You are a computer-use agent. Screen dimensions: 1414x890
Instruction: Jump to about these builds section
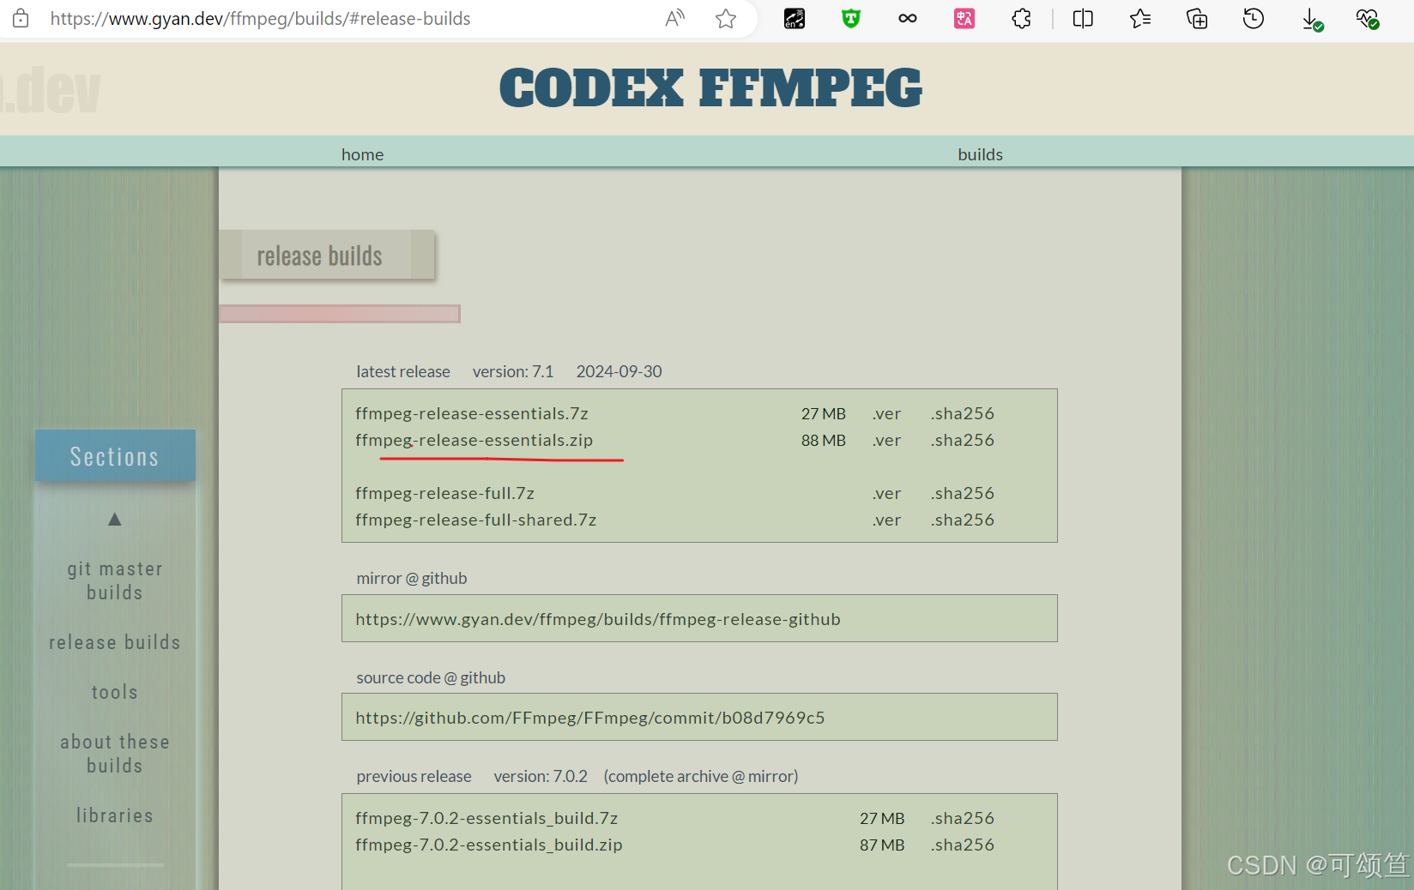[x=115, y=754]
